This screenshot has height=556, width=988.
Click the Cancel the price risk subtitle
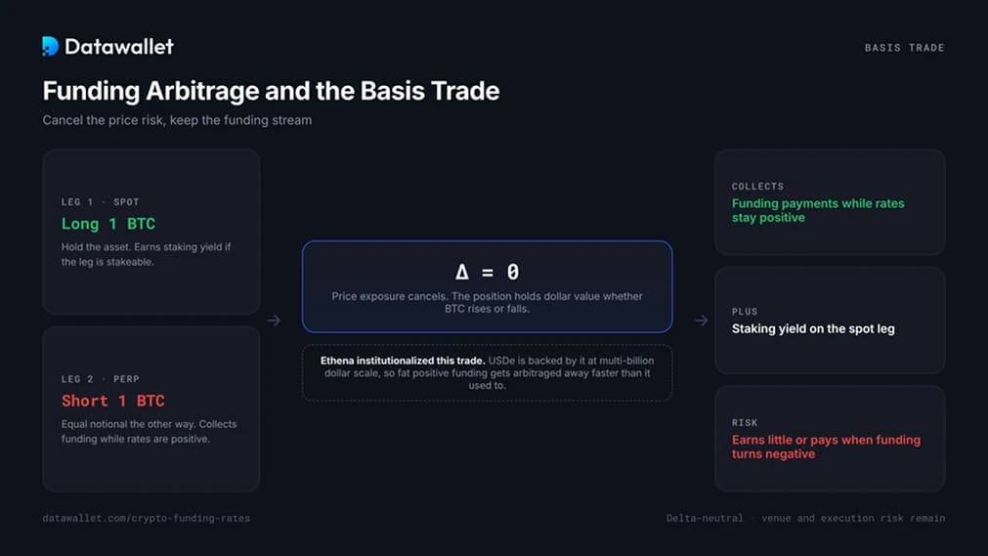177,120
